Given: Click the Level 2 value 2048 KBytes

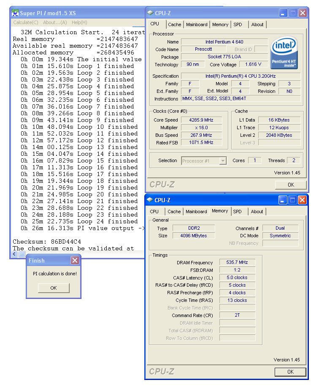Looking at the screenshot, I should pyautogui.click(x=279, y=135).
